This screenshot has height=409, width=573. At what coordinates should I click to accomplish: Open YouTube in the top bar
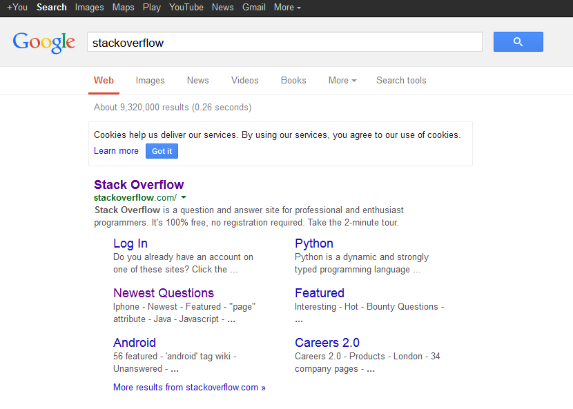point(186,8)
